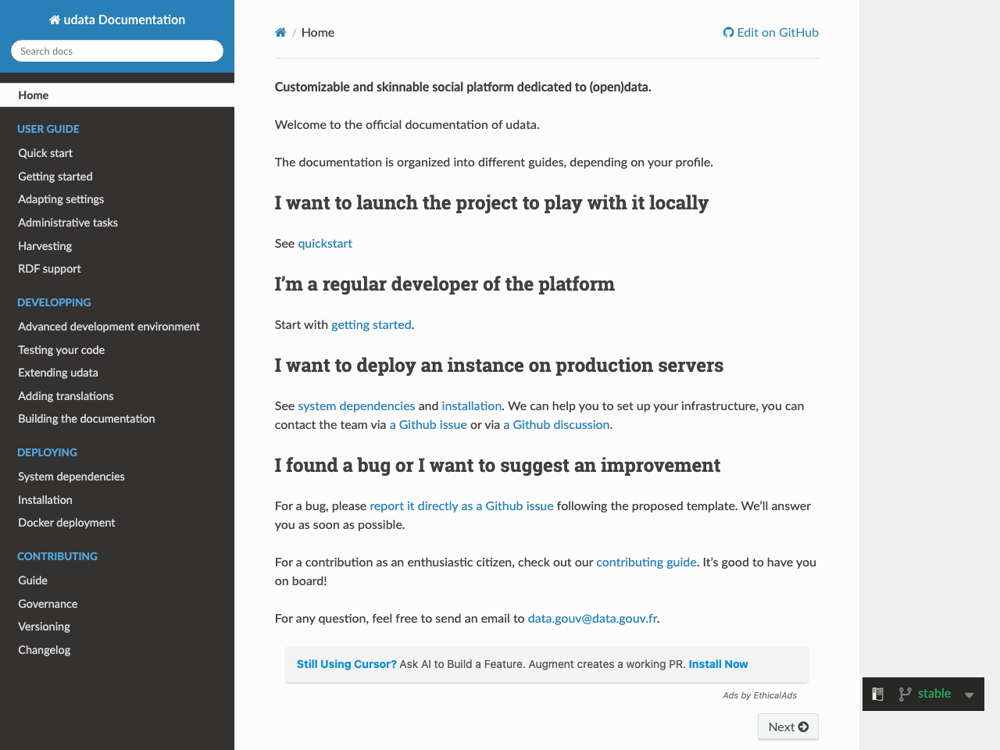The height and width of the screenshot is (750, 1000).
Task: Click the git branch icon next to stable
Action: point(904,694)
